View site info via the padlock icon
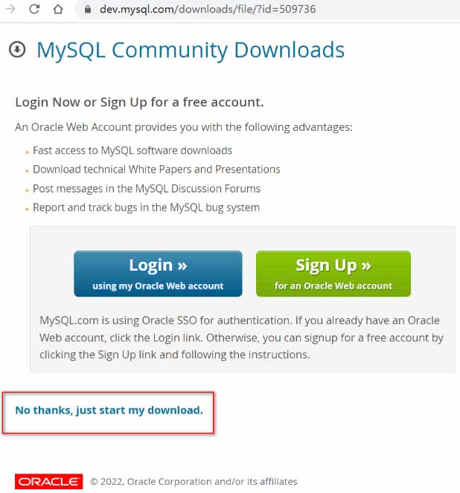Screen dimensions: 460x493 click(x=89, y=10)
